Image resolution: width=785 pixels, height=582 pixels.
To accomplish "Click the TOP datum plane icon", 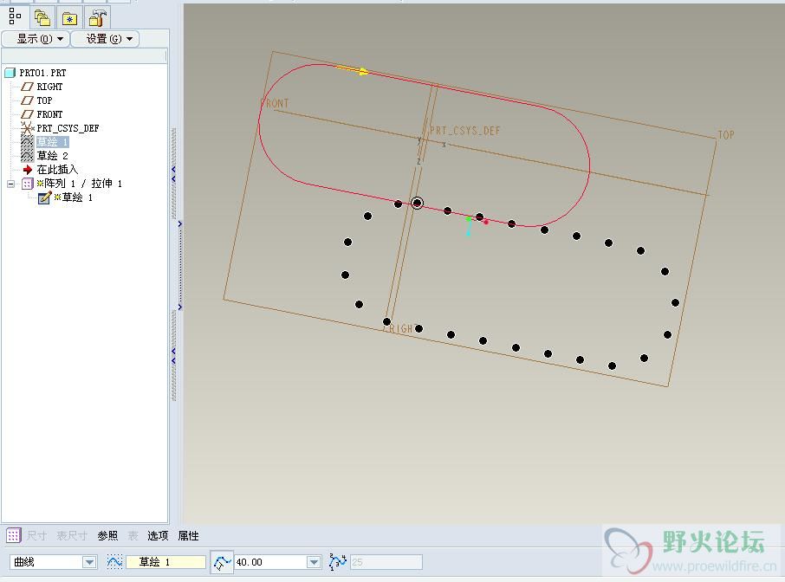I will pos(27,100).
